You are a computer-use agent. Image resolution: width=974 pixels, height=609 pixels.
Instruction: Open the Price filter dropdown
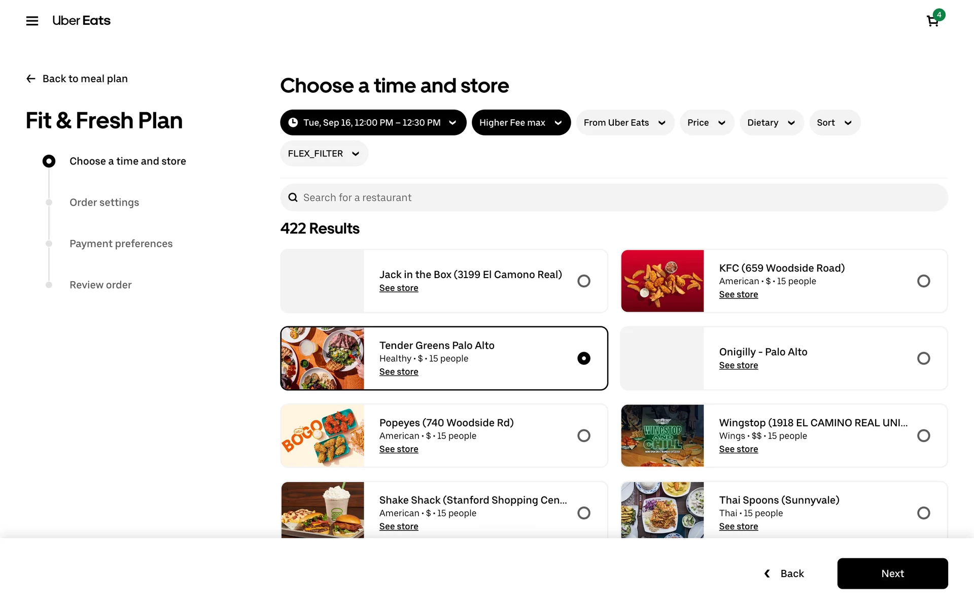[x=707, y=122]
